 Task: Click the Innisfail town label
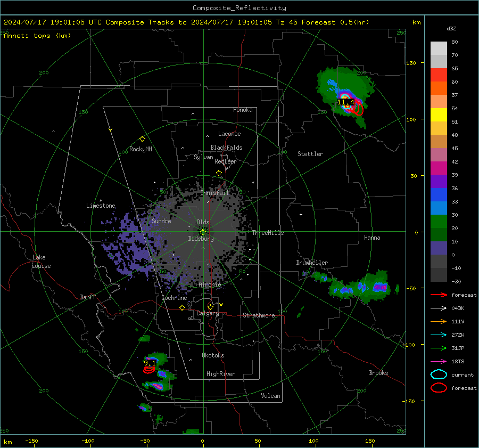(x=214, y=193)
